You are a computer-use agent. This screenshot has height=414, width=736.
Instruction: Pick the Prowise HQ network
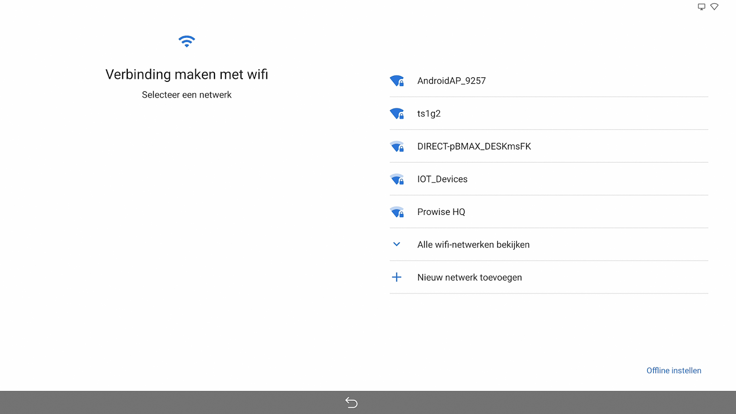click(x=441, y=212)
